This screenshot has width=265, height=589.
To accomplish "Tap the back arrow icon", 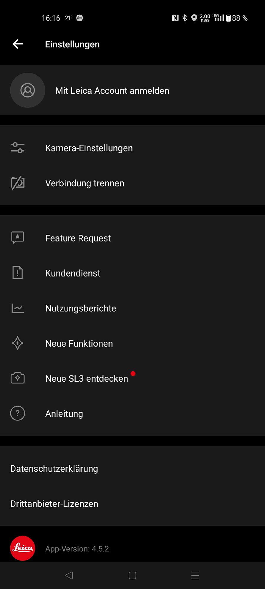I will [x=18, y=44].
